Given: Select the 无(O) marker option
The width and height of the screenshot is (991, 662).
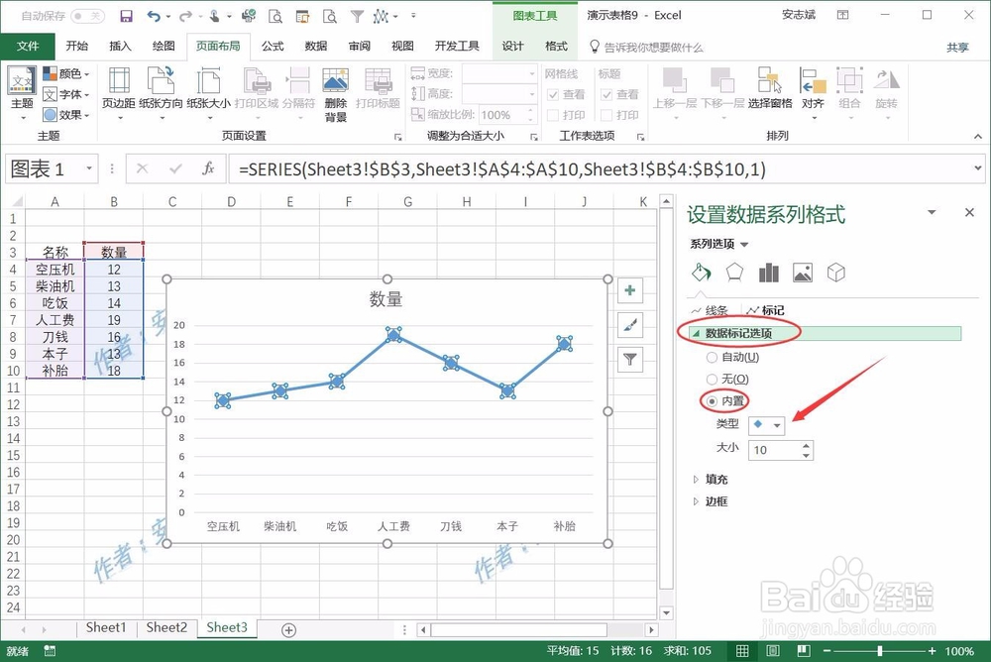Looking at the screenshot, I should [x=712, y=379].
